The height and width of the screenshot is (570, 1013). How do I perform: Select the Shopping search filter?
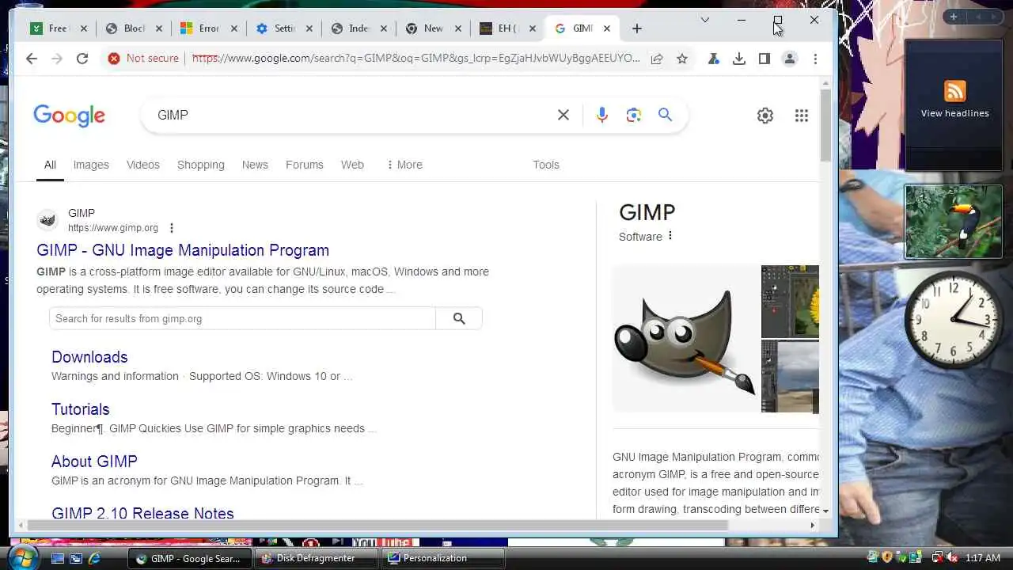click(x=201, y=165)
